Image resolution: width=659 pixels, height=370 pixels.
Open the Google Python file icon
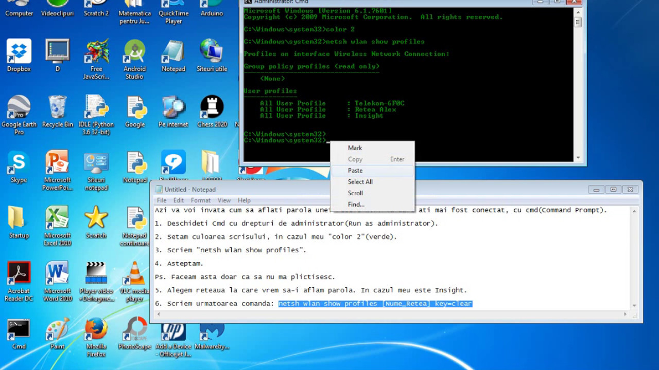coord(135,111)
